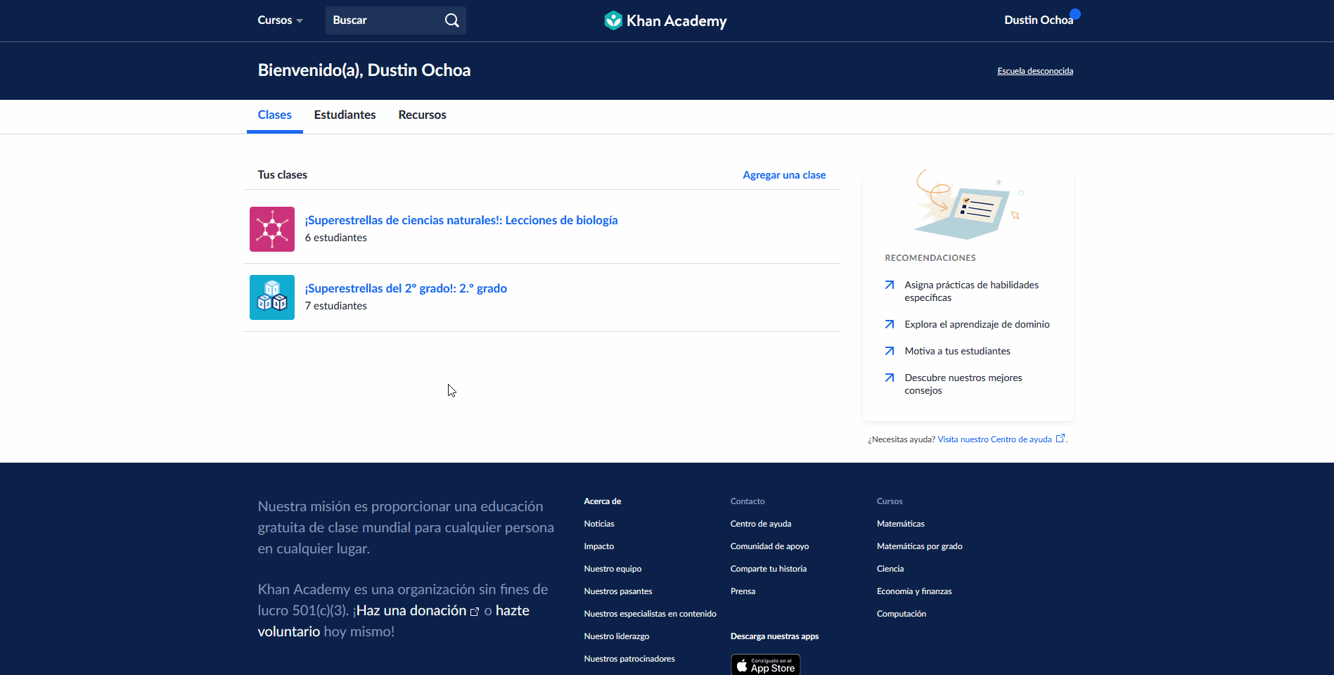The width and height of the screenshot is (1334, 675).
Task: Select the Clases tab
Action: click(275, 115)
